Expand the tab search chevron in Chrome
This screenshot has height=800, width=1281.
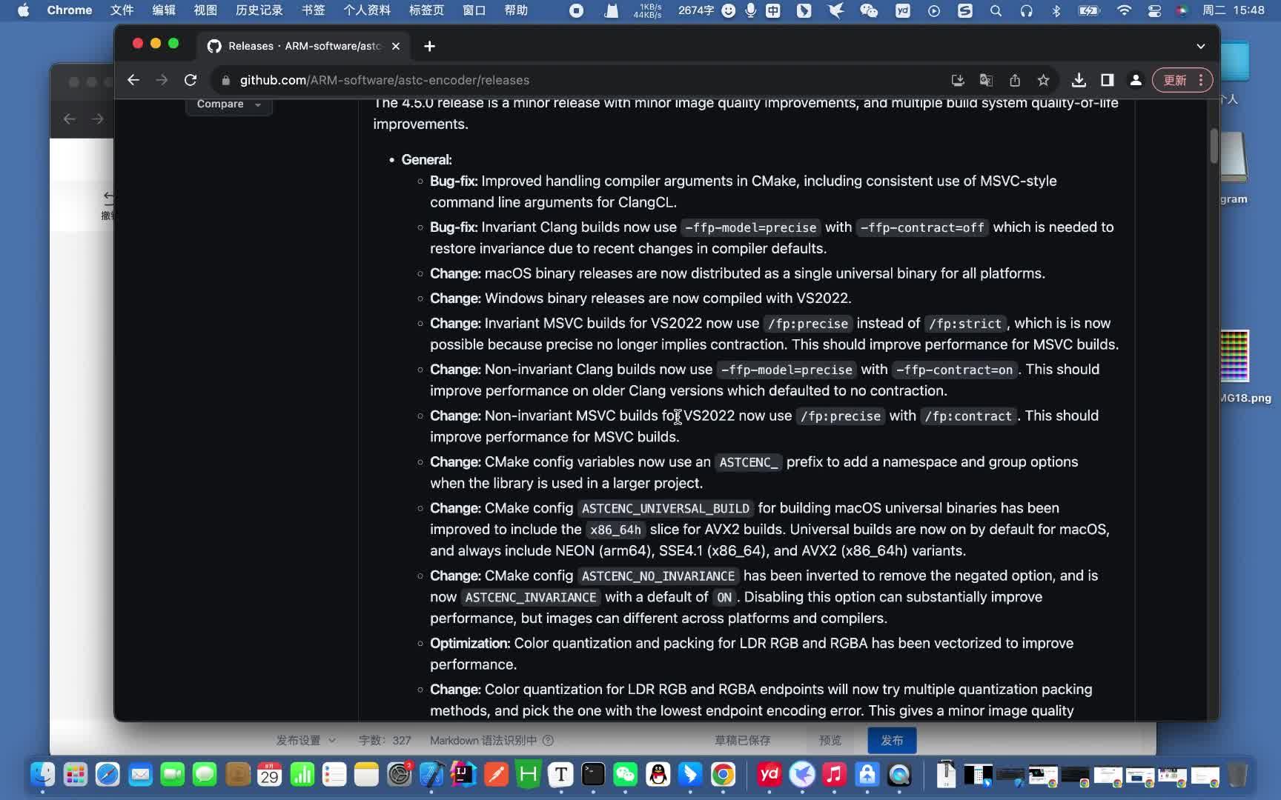1200,46
